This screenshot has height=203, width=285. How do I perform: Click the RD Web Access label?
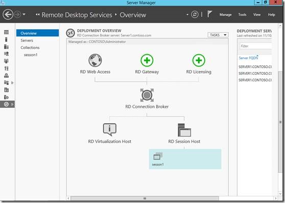(x=95, y=72)
